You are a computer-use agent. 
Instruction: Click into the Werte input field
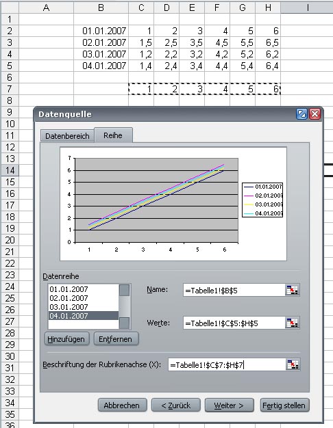(234, 323)
